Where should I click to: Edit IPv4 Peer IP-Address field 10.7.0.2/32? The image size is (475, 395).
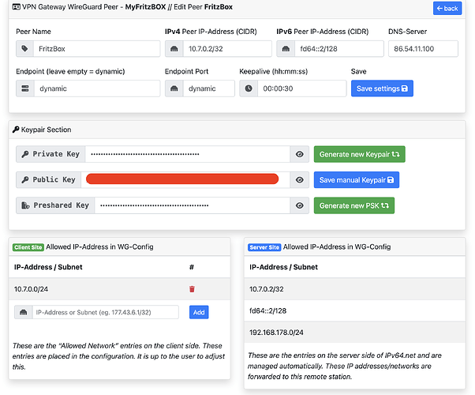227,48
